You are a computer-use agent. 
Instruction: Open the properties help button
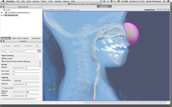point(37,46)
